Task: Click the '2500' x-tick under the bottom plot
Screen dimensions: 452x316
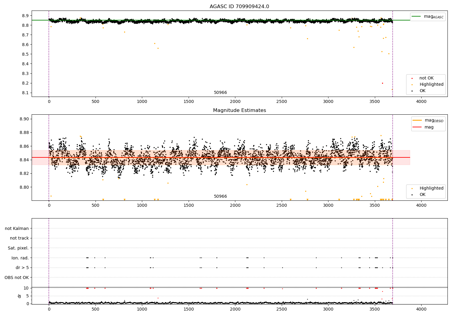Action: coord(282,309)
